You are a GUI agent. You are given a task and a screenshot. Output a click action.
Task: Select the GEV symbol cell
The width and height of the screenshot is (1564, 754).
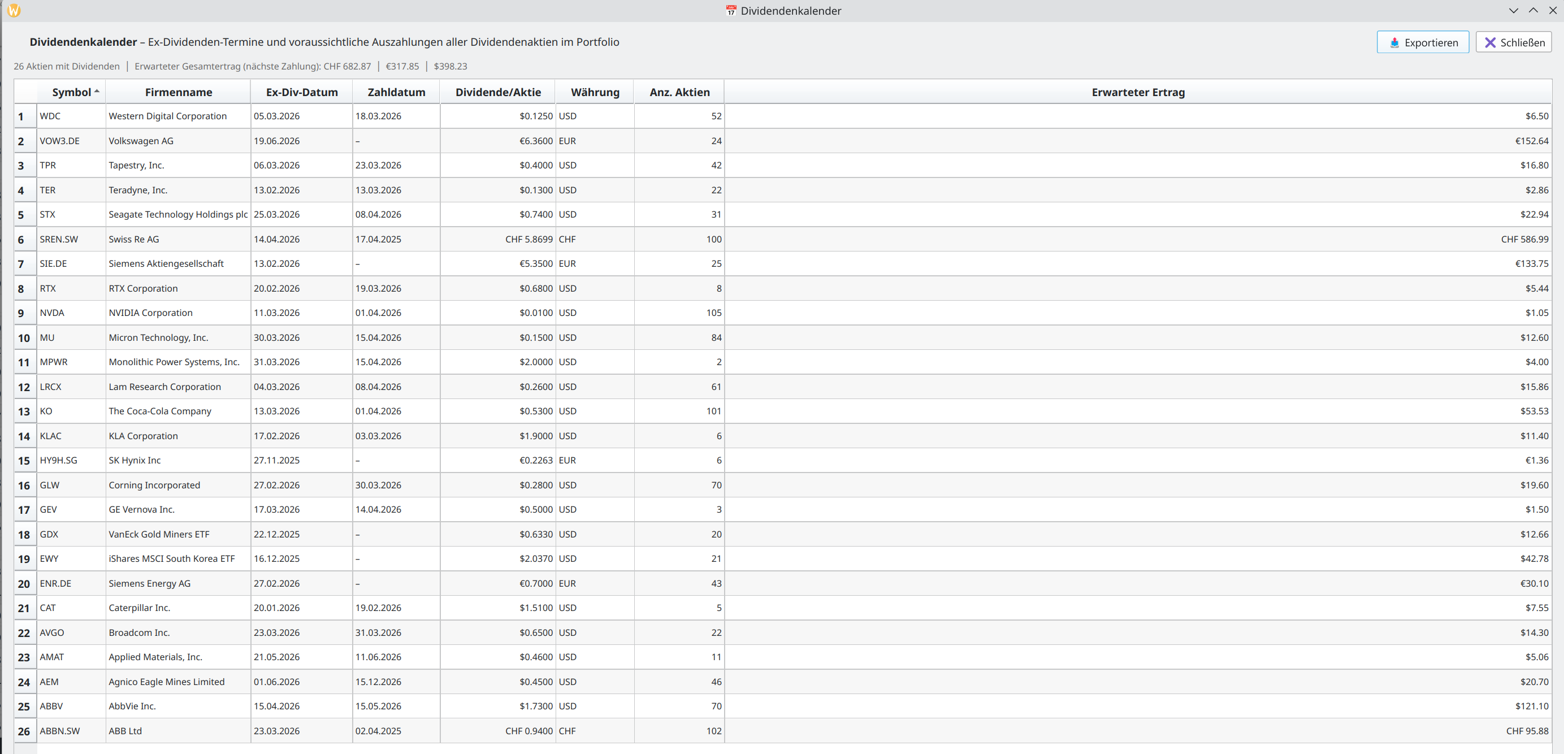tap(72, 509)
